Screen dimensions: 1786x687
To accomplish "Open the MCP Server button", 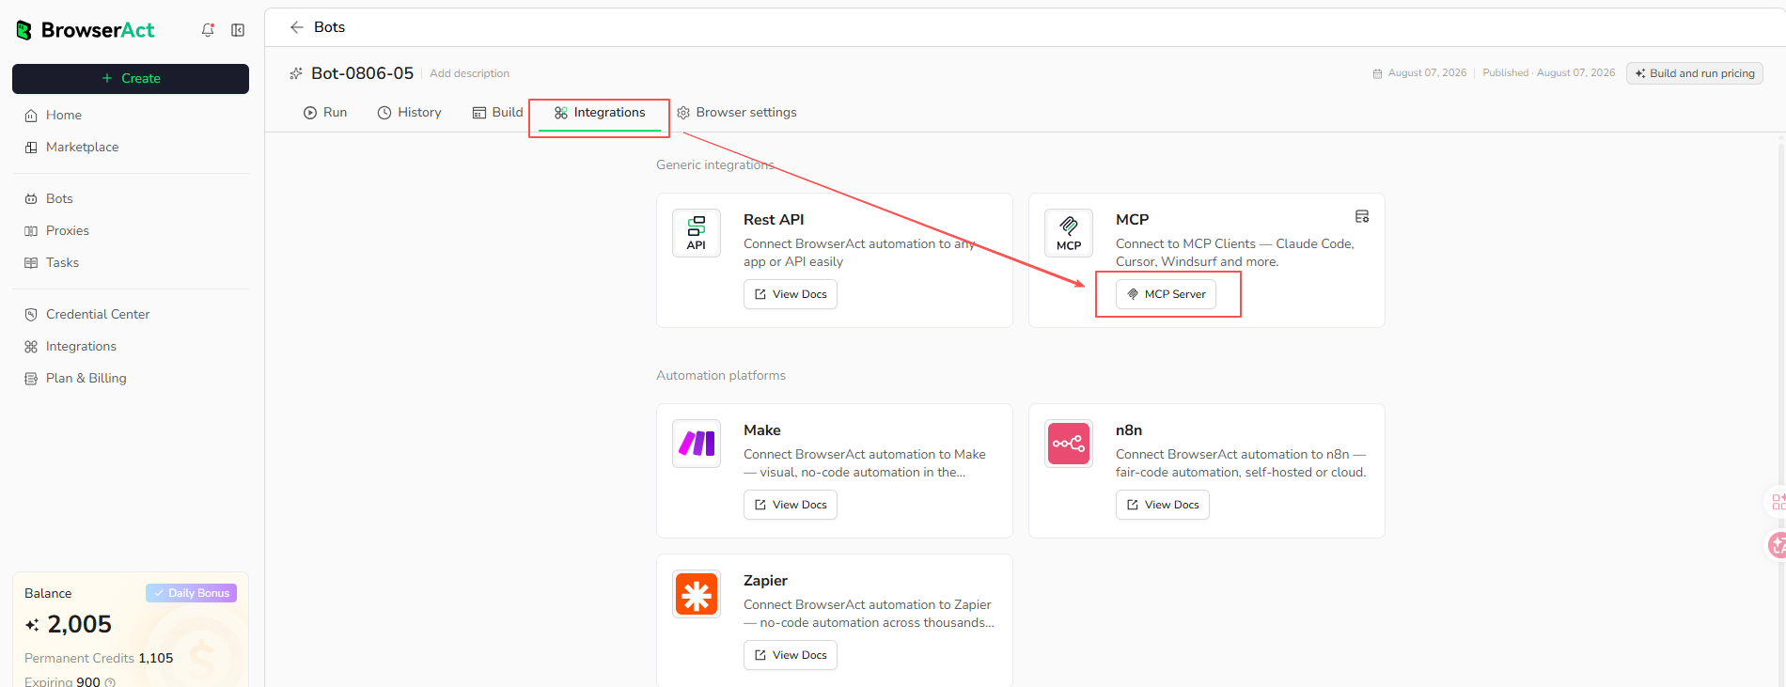I will [1167, 294].
